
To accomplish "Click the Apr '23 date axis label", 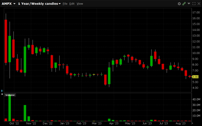I will pyautogui.click(x=114, y=123).
